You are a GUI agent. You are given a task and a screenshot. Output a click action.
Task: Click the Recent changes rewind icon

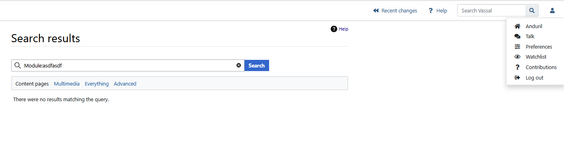pyautogui.click(x=376, y=10)
